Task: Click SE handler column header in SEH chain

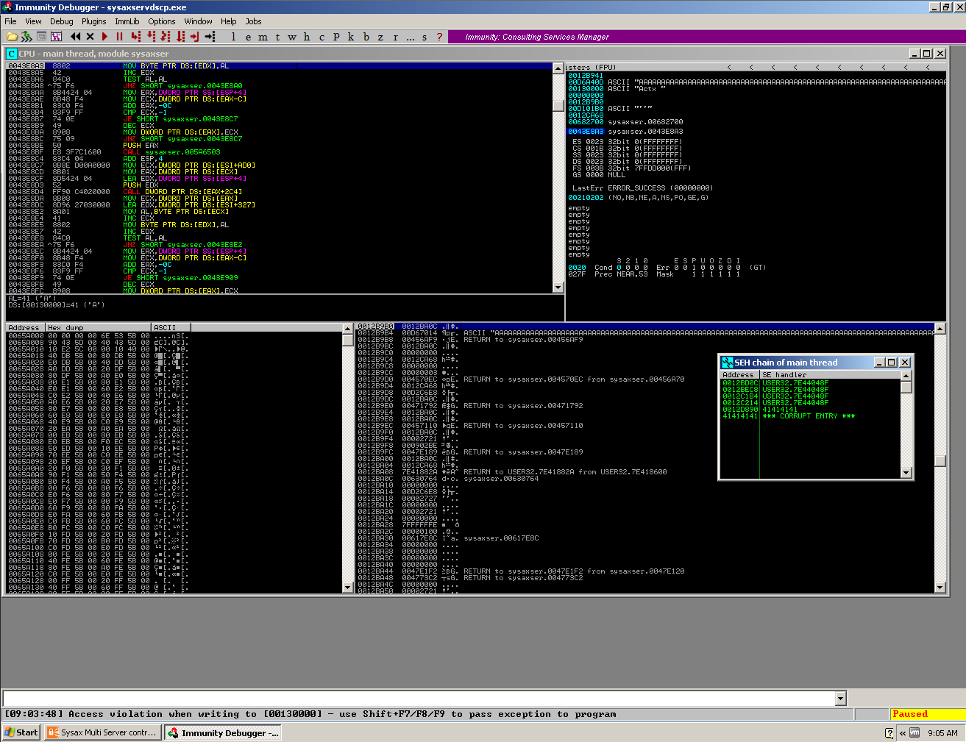Action: pos(830,374)
